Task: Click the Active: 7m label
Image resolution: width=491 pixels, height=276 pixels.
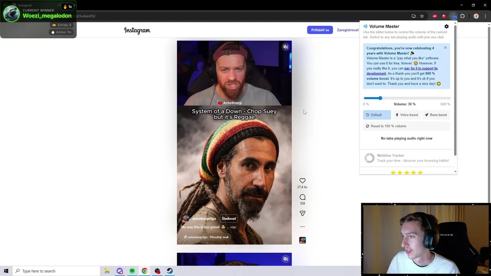Action: (x=61, y=32)
